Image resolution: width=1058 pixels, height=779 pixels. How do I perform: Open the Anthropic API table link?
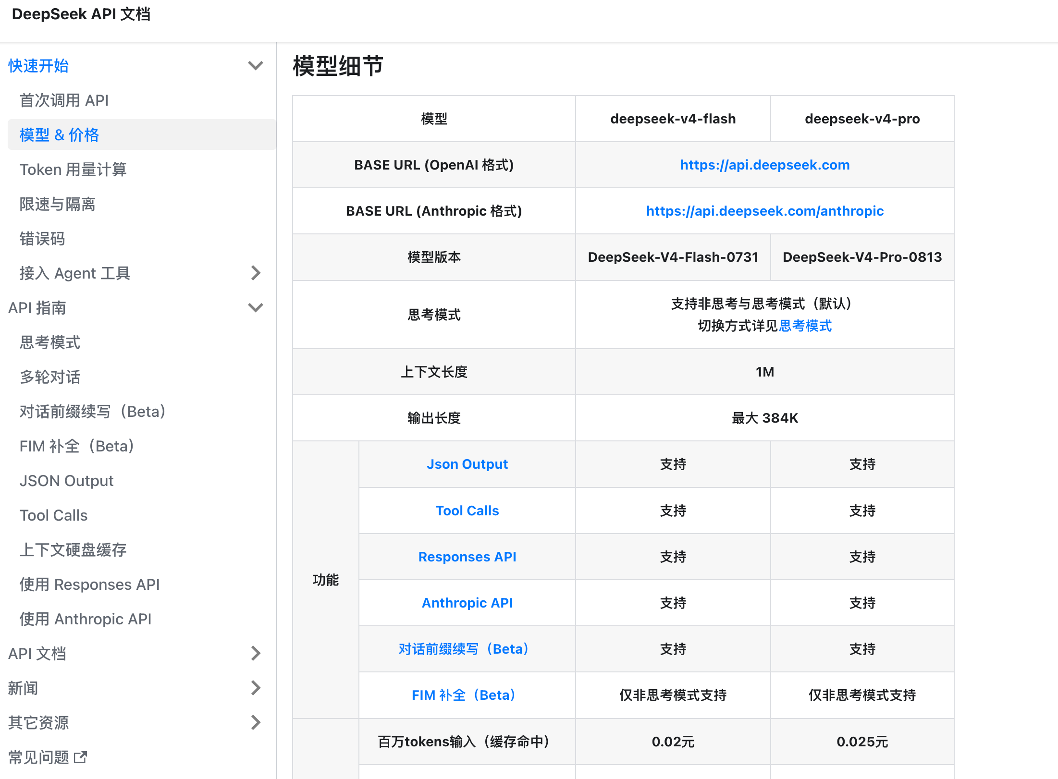coord(467,603)
